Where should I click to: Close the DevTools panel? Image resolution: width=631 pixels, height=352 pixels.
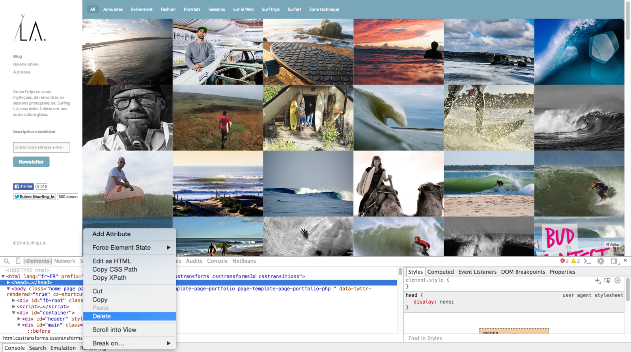click(625, 260)
